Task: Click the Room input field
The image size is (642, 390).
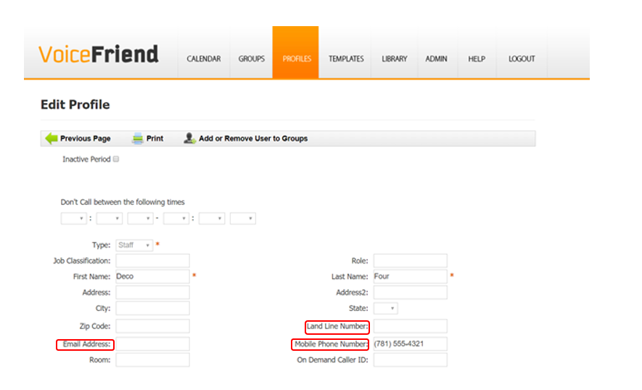Action: click(x=153, y=360)
